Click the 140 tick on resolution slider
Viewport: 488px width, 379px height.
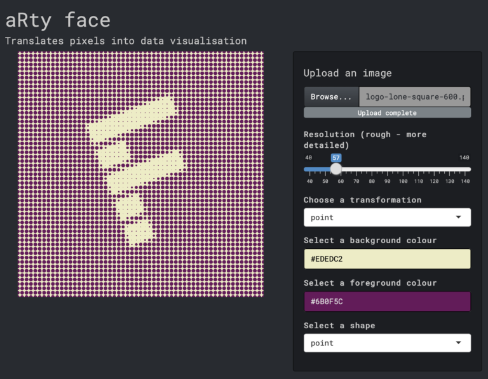tap(465, 170)
